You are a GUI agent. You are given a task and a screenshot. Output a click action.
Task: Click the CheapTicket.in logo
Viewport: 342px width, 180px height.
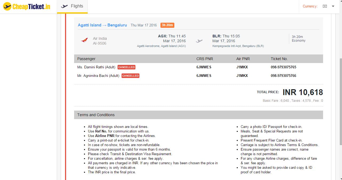click(27, 6)
